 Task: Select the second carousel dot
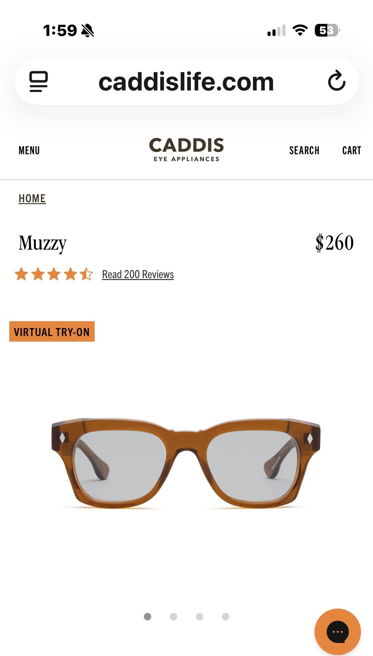(x=174, y=616)
